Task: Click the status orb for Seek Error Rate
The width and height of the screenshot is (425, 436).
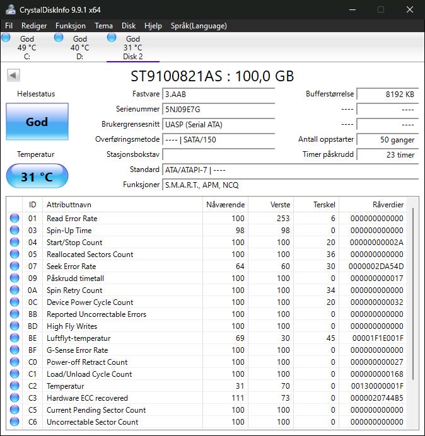Action: [x=15, y=266]
